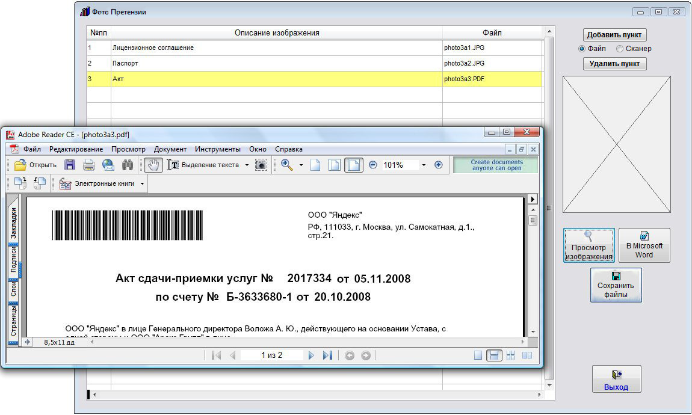Open the "Закладки" side tab

[13, 223]
